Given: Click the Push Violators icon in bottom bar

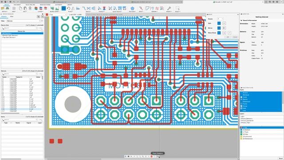Looking at the screenshot, I should tap(158, 156).
